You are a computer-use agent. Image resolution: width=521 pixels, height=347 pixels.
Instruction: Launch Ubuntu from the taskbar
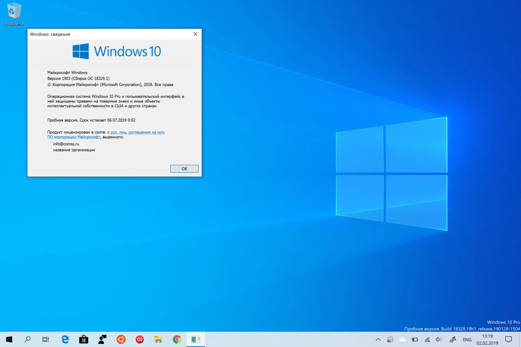click(x=121, y=339)
